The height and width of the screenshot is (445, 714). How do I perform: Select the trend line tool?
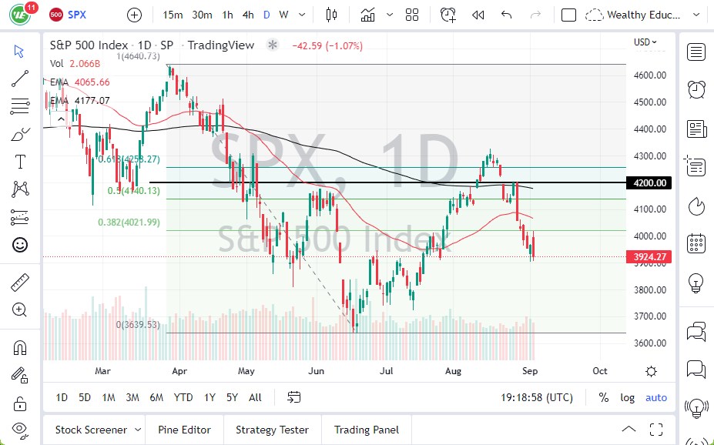click(x=19, y=79)
